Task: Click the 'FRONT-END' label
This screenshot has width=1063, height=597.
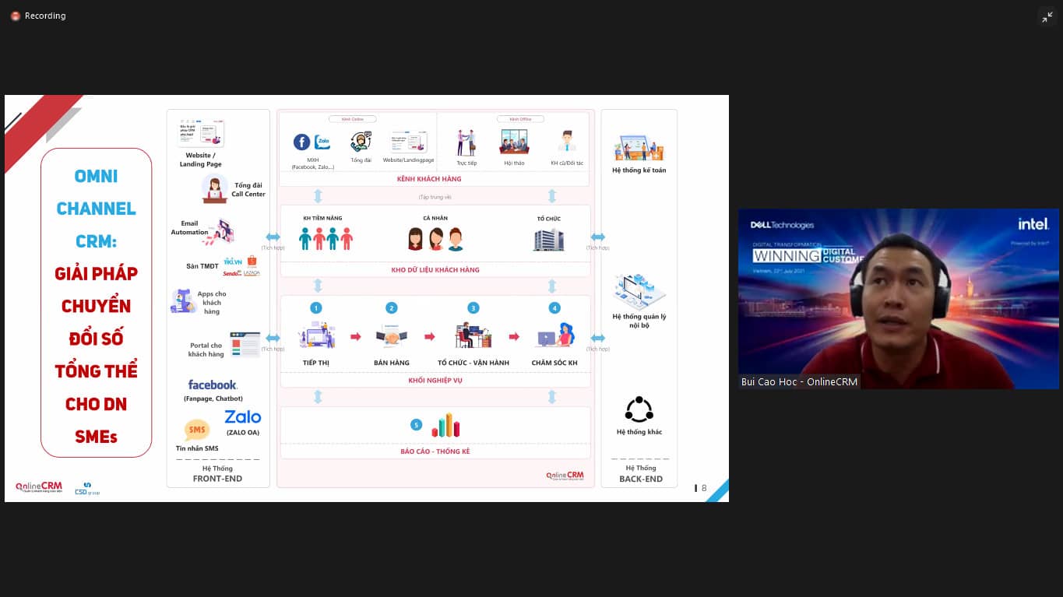Action: coord(217,479)
